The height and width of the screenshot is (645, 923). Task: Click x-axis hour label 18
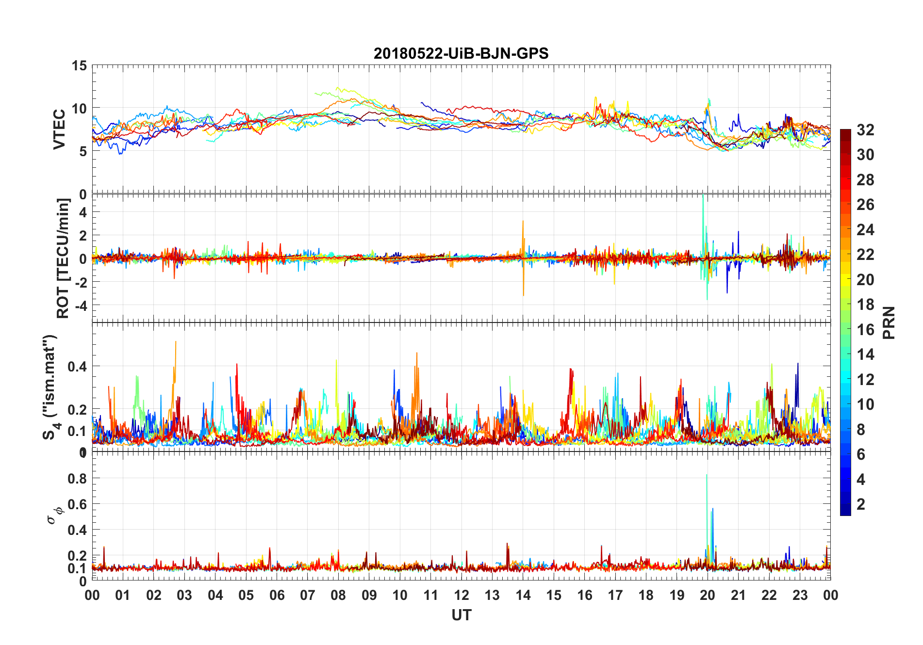[x=646, y=596]
